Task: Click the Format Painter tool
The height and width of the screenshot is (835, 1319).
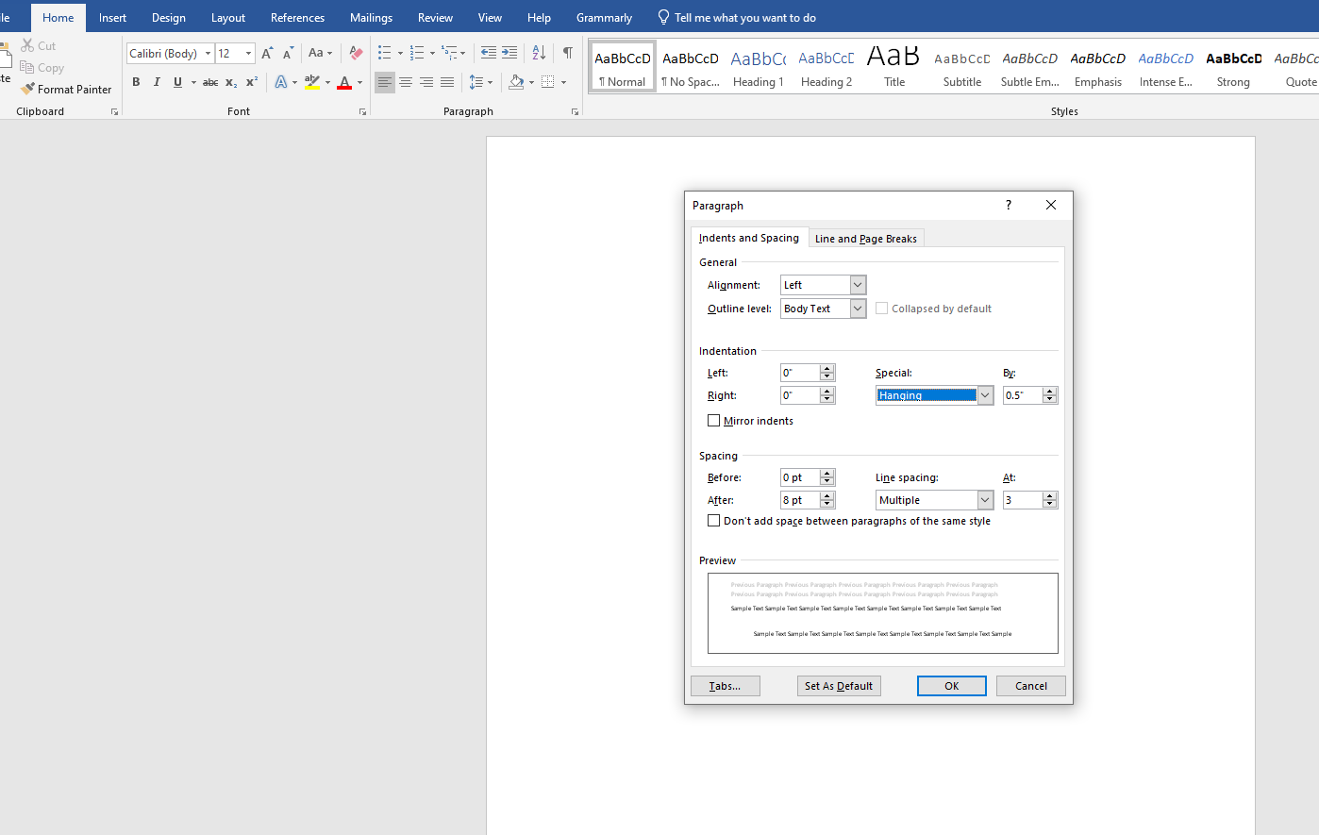Action: tap(66, 90)
